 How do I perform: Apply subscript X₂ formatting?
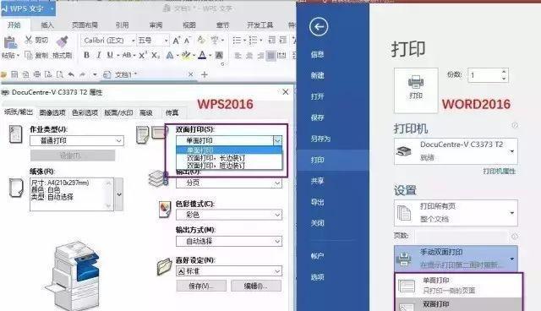[x=156, y=55]
